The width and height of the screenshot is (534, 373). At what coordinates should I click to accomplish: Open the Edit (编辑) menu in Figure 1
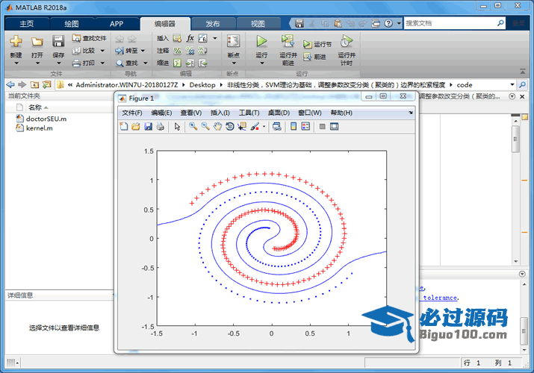coord(161,113)
